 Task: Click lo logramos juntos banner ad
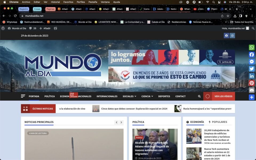tap(171, 57)
